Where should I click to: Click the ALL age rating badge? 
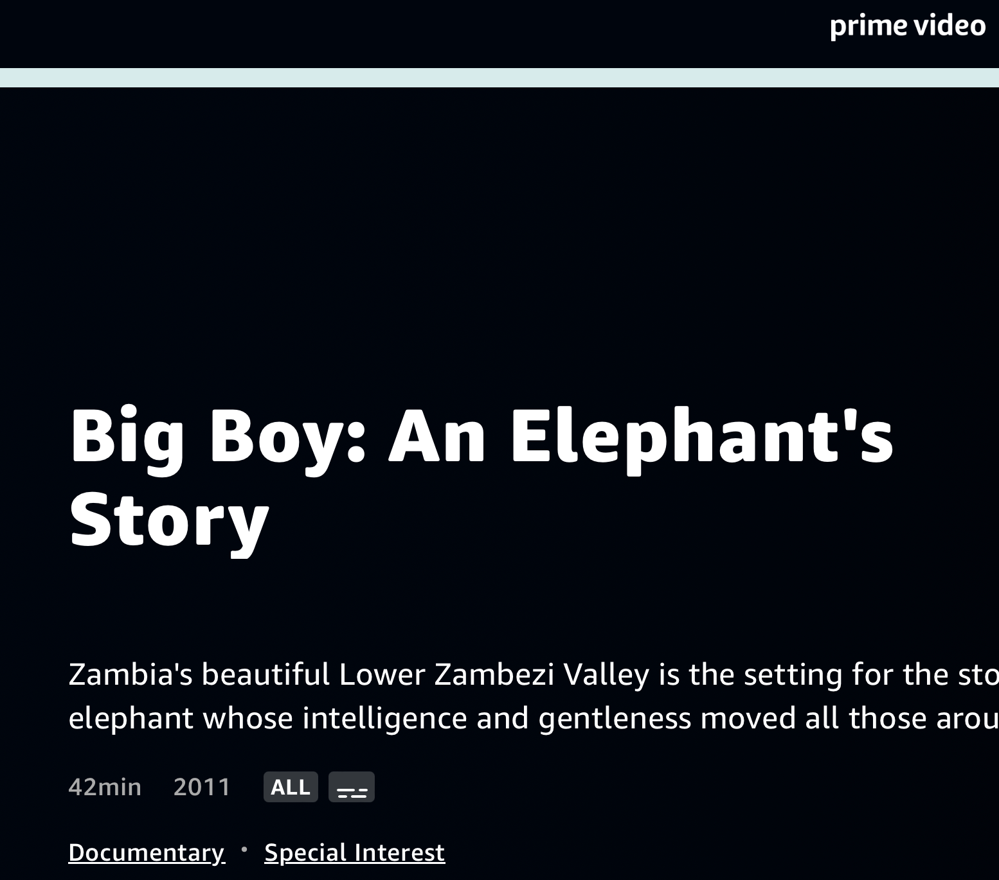click(291, 787)
